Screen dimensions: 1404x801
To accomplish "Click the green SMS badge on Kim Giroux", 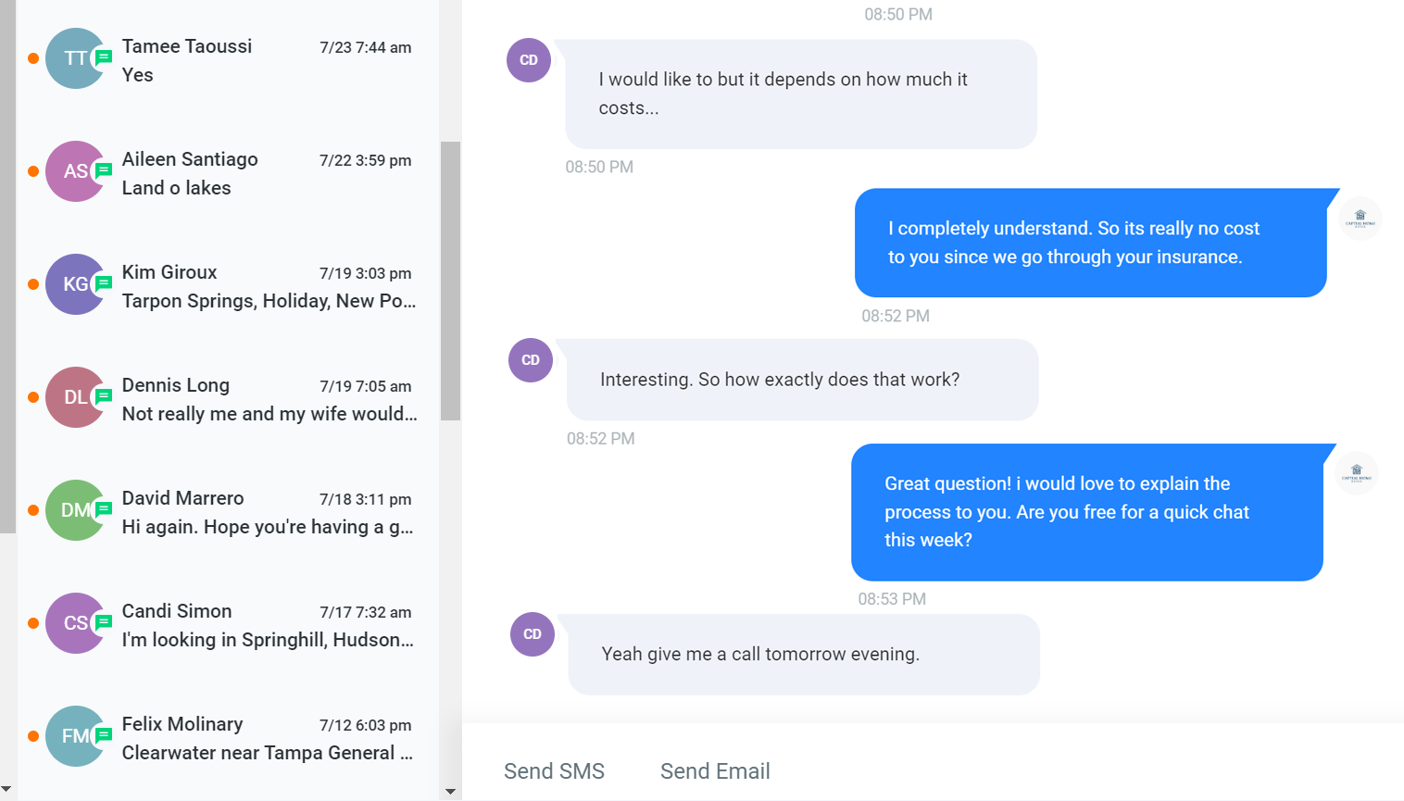I will pyautogui.click(x=104, y=283).
